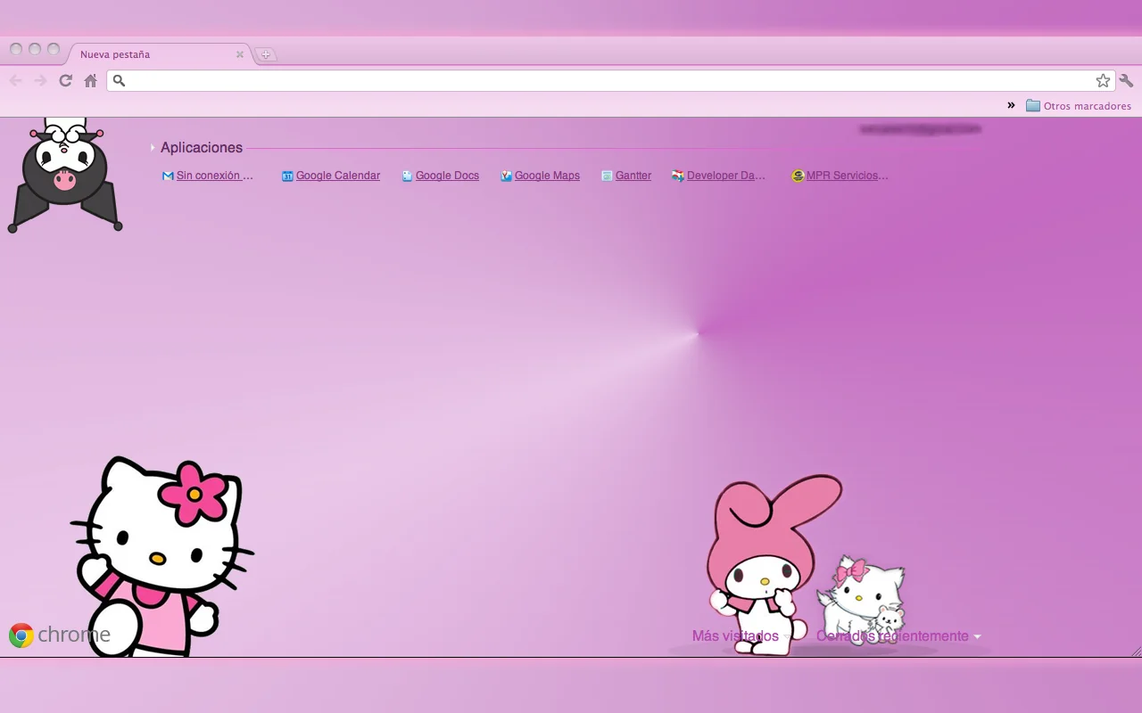This screenshot has width=1142, height=713.
Task: Open the MPR Servicios… app
Action: tap(840, 176)
